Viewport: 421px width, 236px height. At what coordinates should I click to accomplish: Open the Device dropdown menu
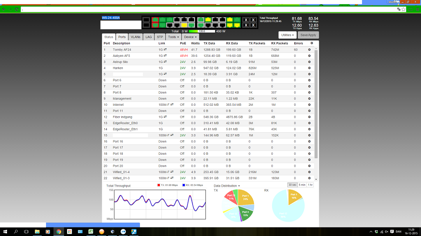coord(190,37)
